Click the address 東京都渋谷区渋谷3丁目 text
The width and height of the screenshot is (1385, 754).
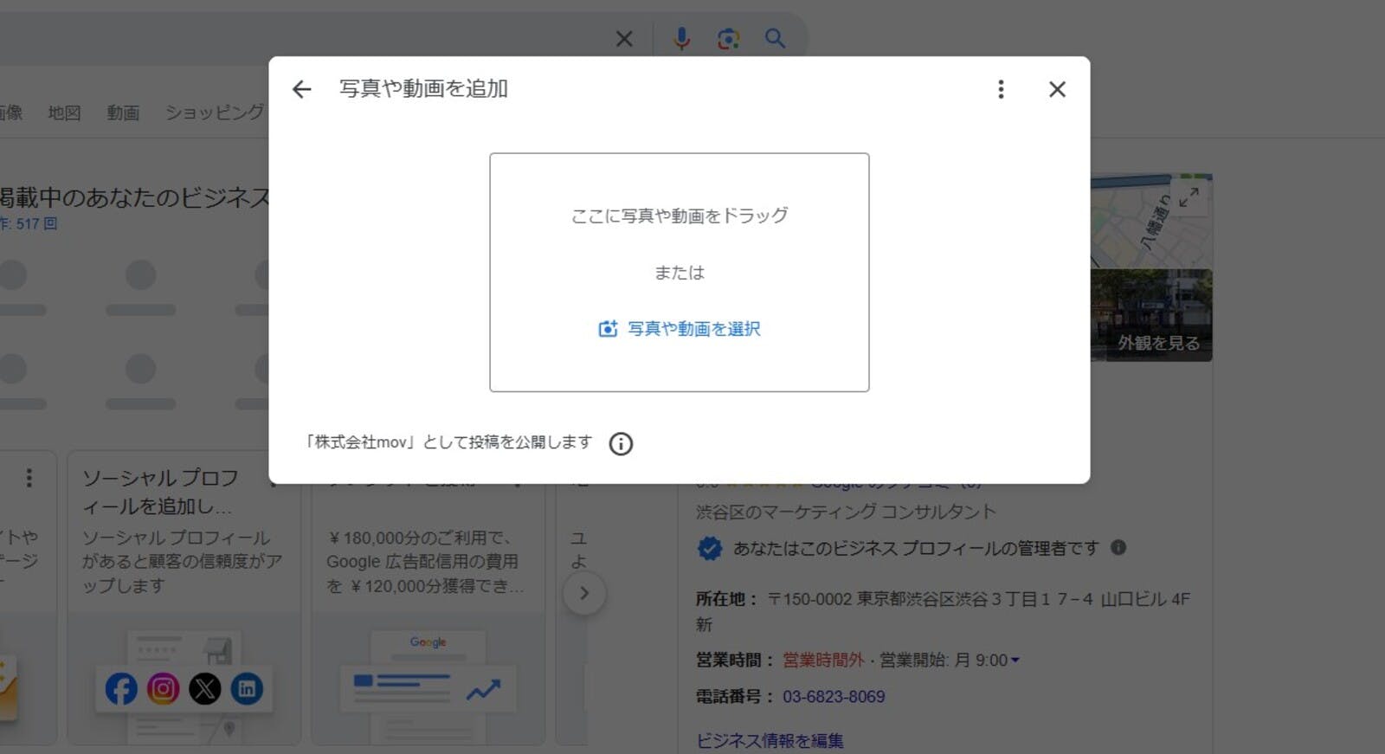pyautogui.click(x=978, y=599)
